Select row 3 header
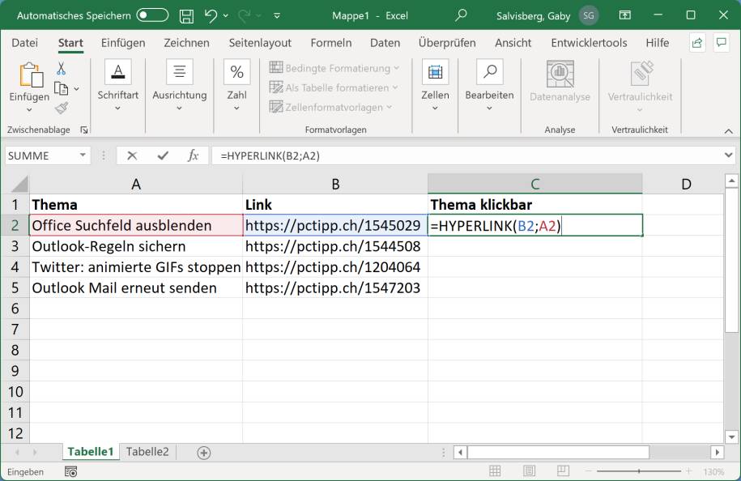 point(15,246)
